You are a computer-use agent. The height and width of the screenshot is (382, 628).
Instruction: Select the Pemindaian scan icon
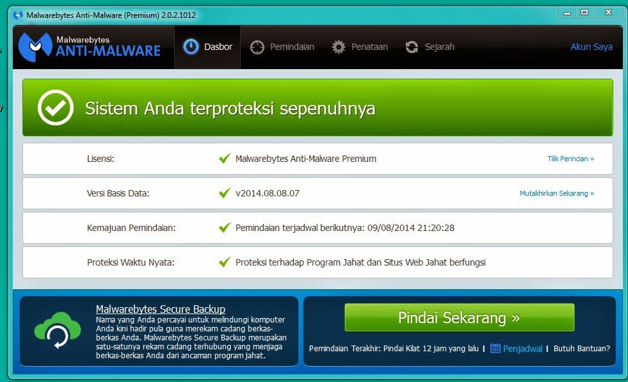[x=257, y=46]
